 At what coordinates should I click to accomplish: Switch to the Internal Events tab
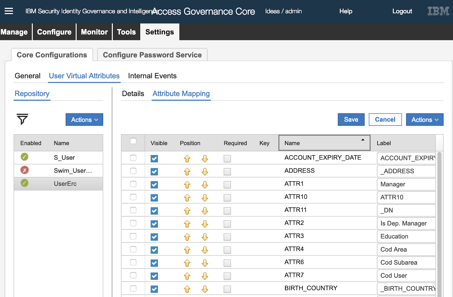click(152, 76)
